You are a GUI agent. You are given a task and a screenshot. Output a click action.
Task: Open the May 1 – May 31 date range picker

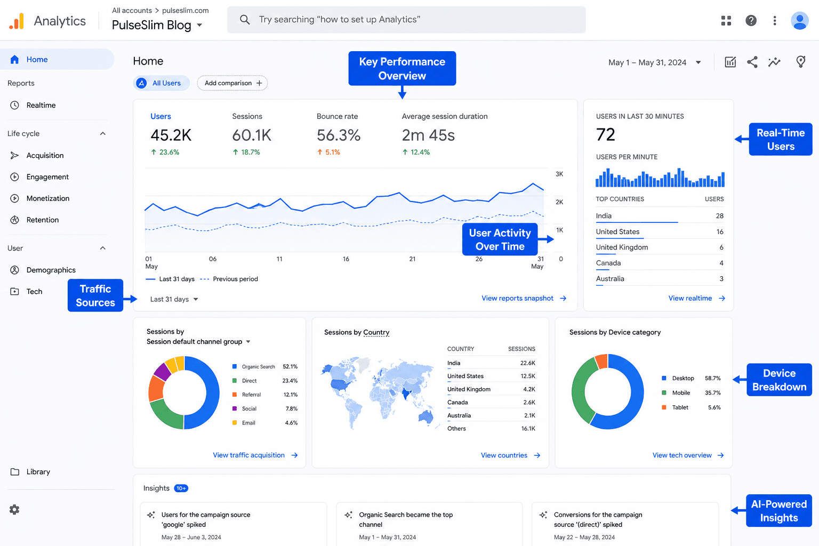pos(655,62)
